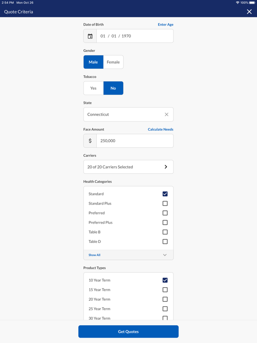Tap the Quote Criteria title
The width and height of the screenshot is (257, 343).
click(19, 12)
